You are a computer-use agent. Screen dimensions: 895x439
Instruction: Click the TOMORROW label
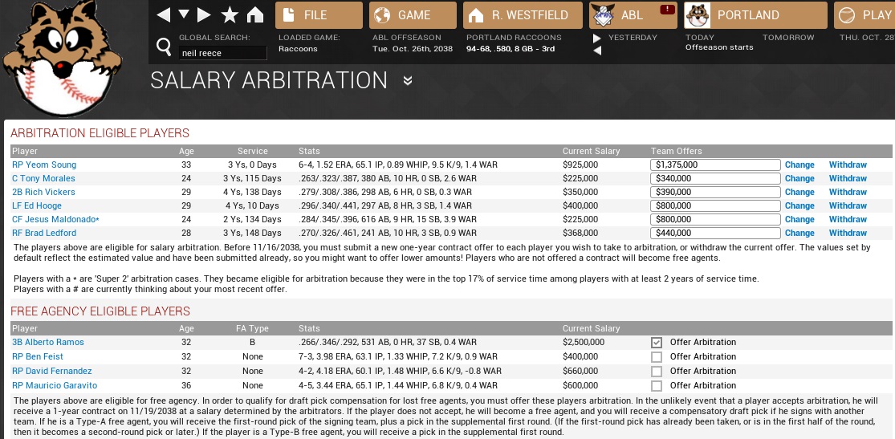(x=788, y=37)
